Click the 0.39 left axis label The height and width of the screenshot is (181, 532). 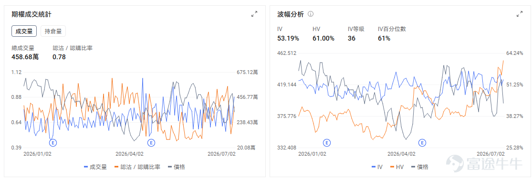16,148
